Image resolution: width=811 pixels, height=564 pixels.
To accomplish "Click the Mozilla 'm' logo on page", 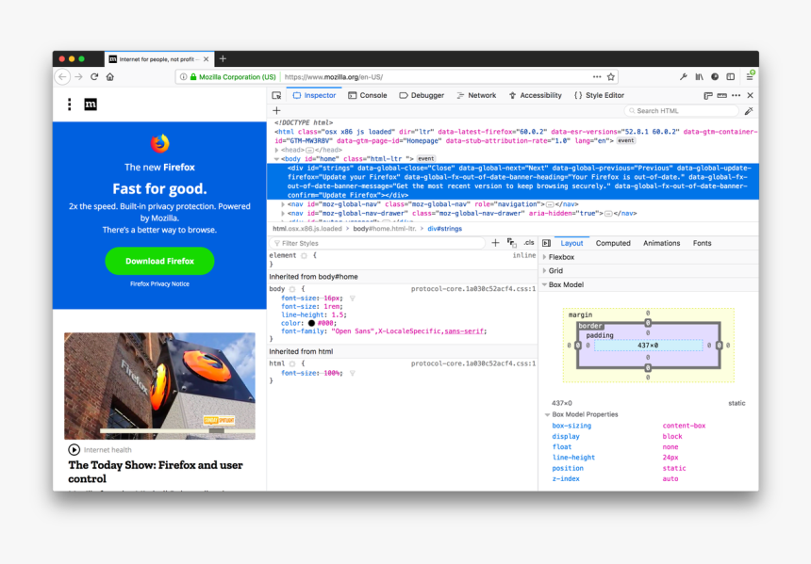I will (91, 105).
